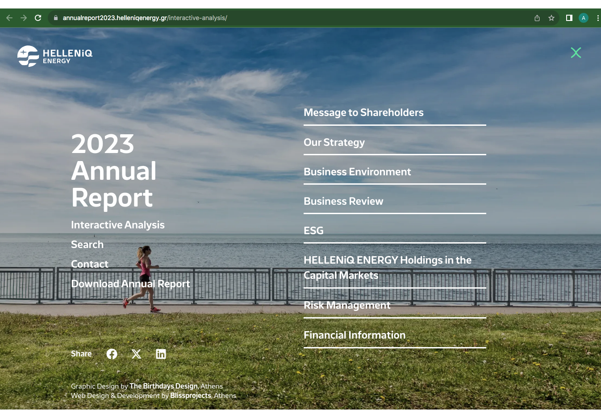Click the Share label
The width and height of the screenshot is (601, 418).
[81, 354]
